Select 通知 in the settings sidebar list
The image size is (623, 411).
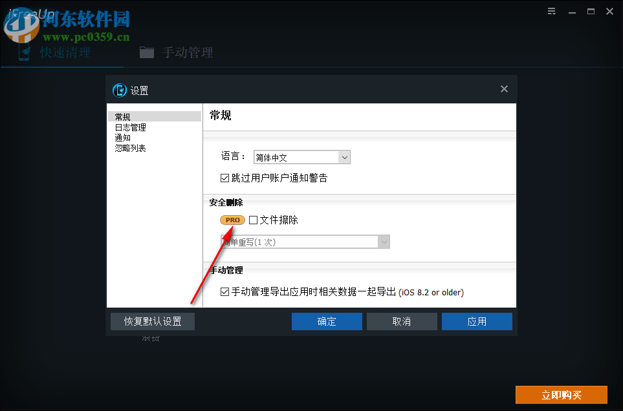click(x=123, y=137)
